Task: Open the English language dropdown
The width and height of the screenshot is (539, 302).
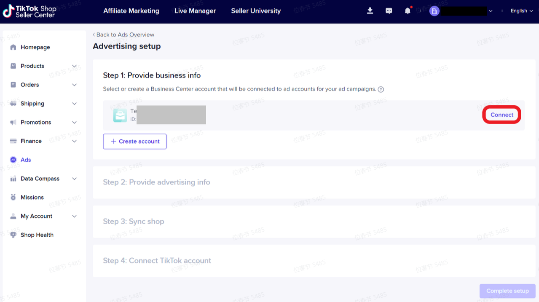Action: [522, 11]
